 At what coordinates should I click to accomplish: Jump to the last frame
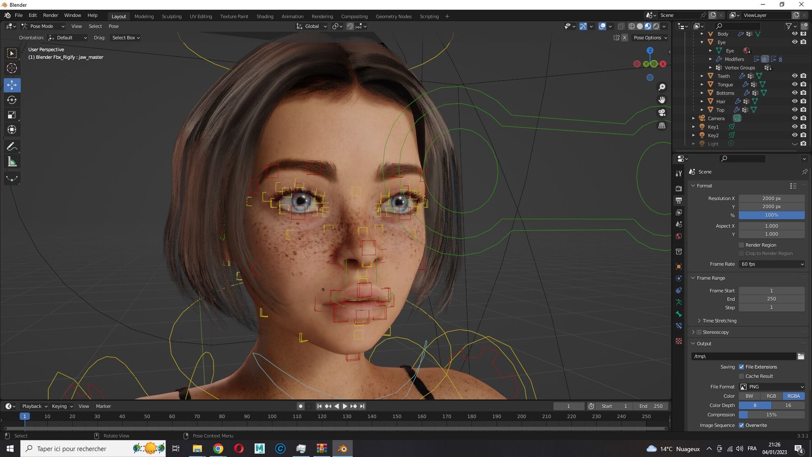(362, 406)
